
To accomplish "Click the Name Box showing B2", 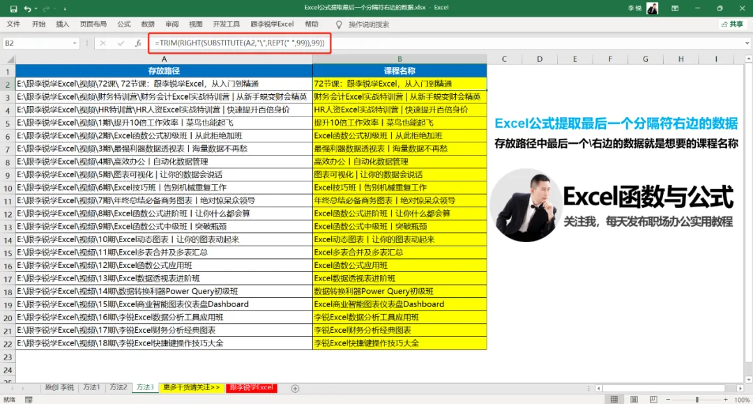I will 37,43.
